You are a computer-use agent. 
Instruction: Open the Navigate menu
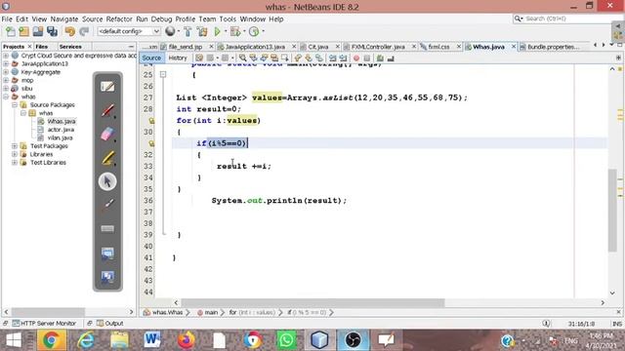tap(64, 19)
